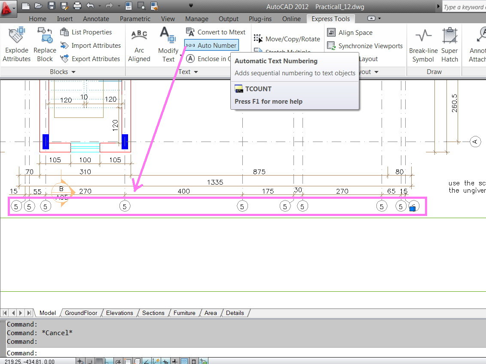
Task: Click the Save As icon
Action: [x=64, y=6]
